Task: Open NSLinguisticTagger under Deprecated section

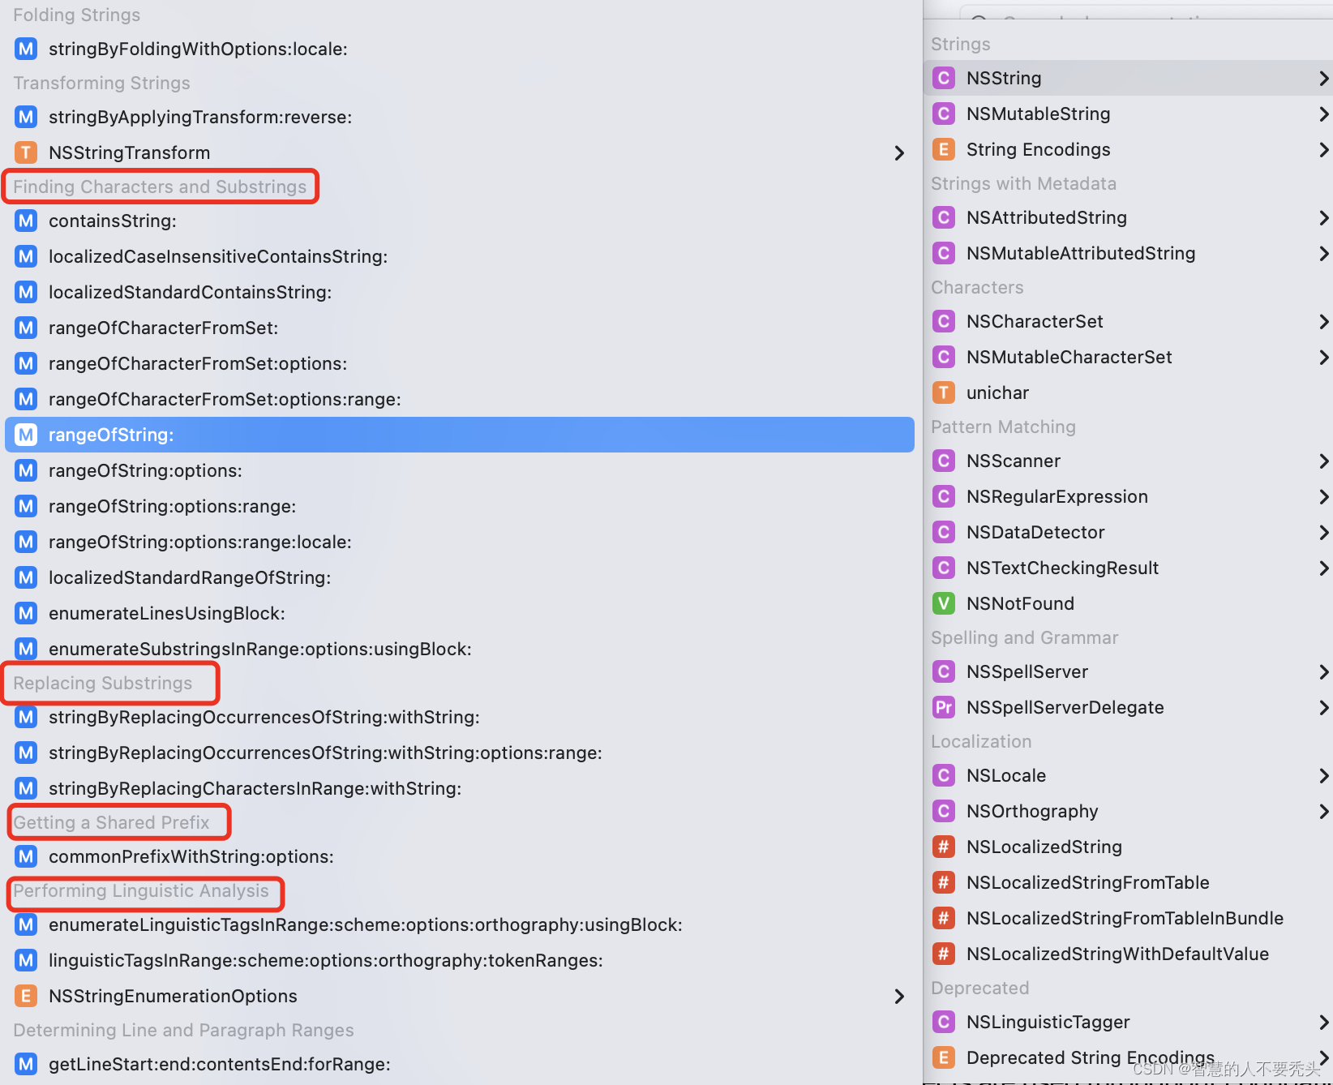Action: pos(1048,1022)
